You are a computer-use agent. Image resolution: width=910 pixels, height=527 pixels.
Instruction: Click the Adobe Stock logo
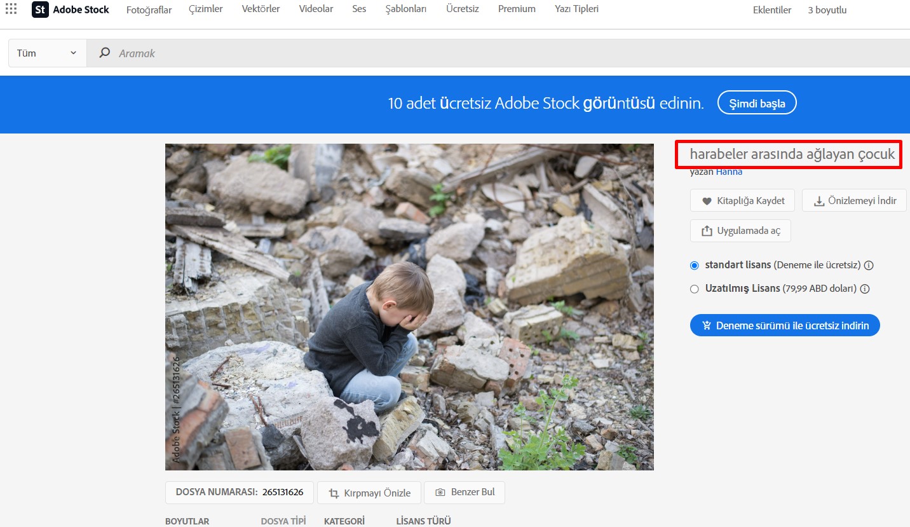pyautogui.click(x=71, y=10)
